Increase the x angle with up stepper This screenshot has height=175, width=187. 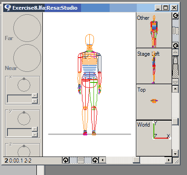click(x=35, y=96)
